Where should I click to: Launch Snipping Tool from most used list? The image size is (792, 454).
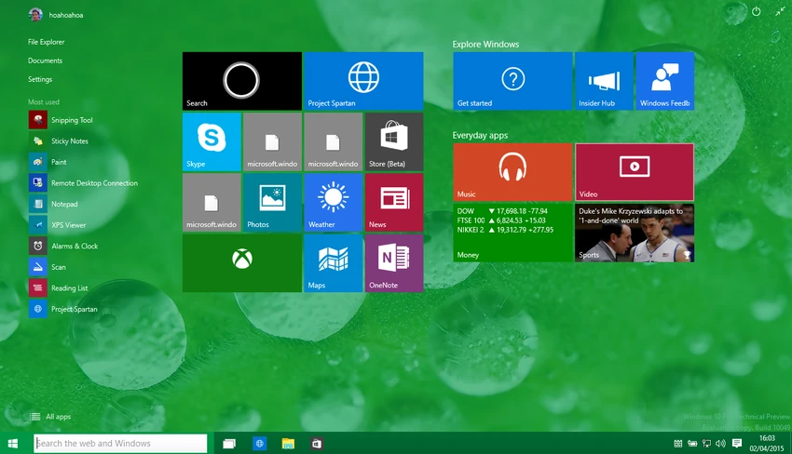(x=61, y=120)
